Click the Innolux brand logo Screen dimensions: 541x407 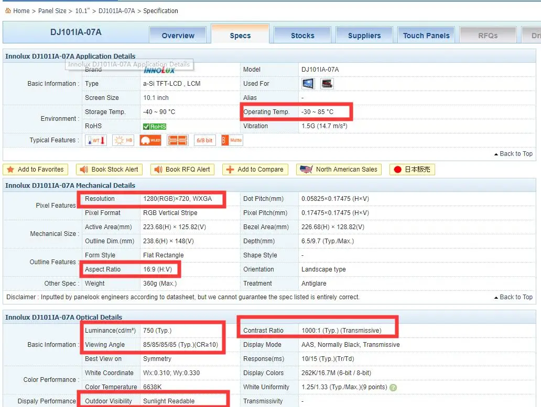159,70
